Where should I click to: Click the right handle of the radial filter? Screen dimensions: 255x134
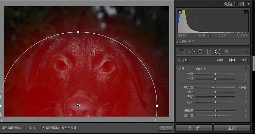pos(157,106)
